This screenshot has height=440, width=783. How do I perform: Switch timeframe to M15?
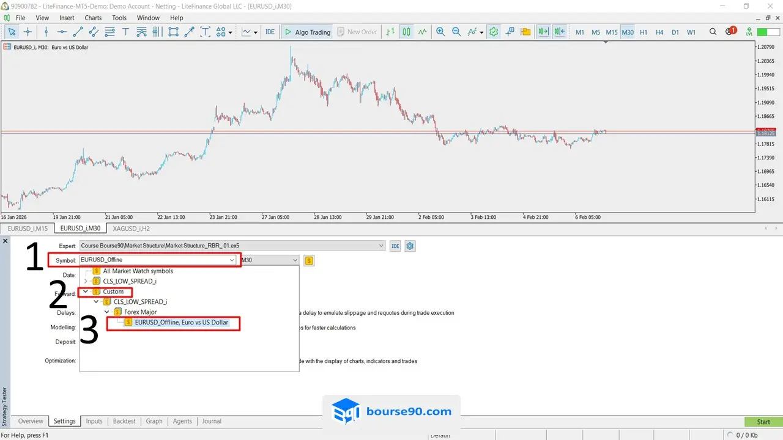click(612, 32)
